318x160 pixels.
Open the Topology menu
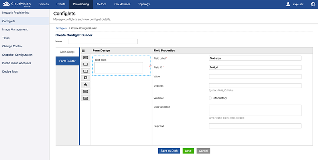pyautogui.click(x=144, y=4)
